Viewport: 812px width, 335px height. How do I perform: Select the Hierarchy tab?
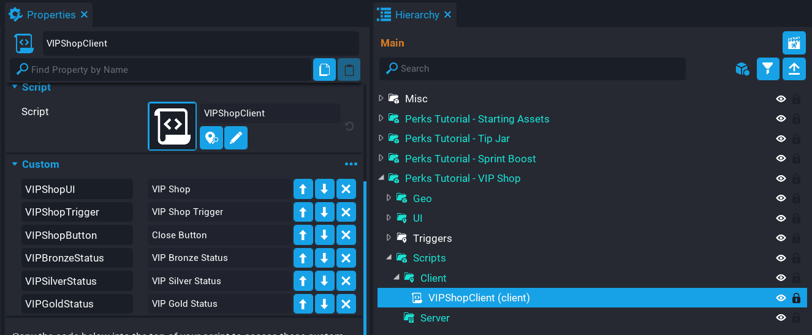[417, 15]
